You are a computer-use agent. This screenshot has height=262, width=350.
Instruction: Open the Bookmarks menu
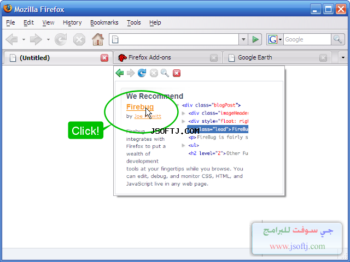tap(104, 22)
